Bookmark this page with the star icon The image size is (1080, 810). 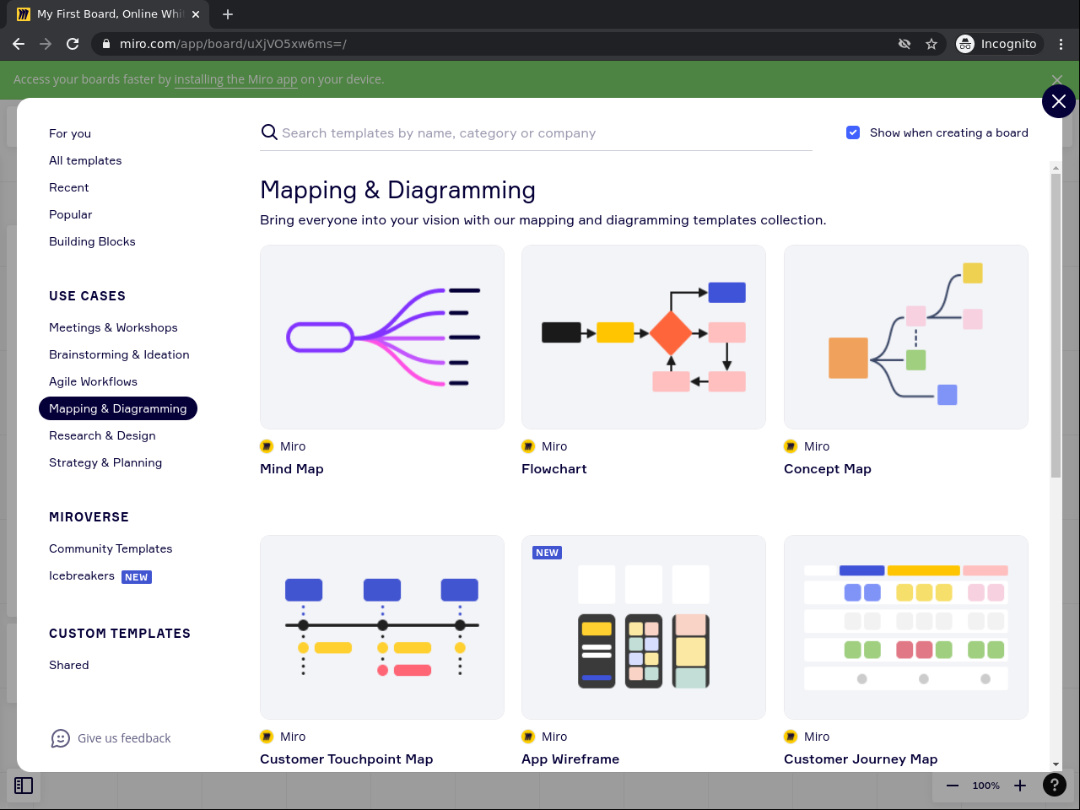pos(931,44)
